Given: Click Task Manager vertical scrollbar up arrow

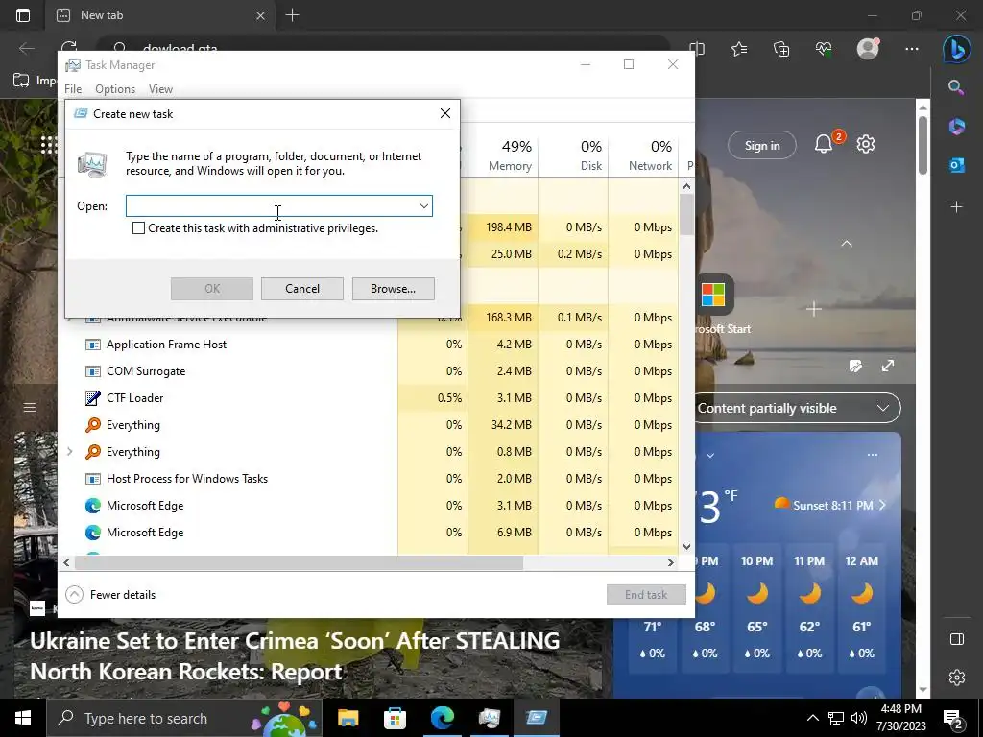Looking at the screenshot, I should point(686,186).
